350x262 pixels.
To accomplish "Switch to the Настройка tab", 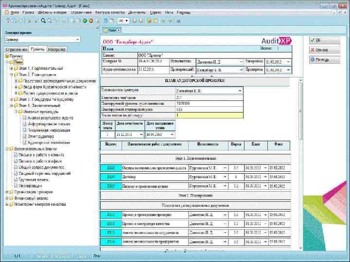I will tap(57, 49).
